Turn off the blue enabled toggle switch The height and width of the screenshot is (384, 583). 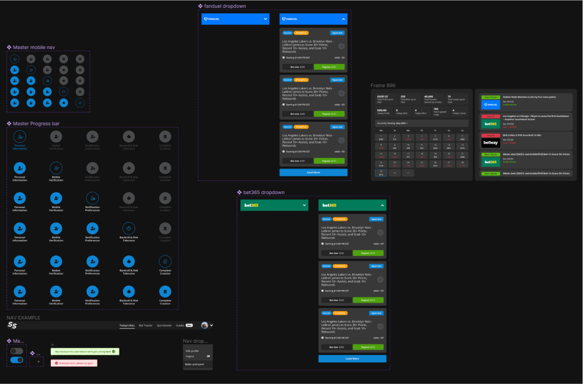(x=17, y=360)
